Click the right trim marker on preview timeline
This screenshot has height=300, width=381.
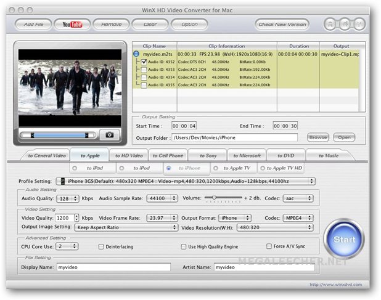[86, 135]
